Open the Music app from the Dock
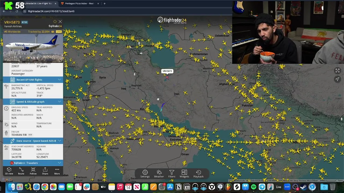Image resolution: width=344 pixels, height=193 pixels. [x=120, y=187]
